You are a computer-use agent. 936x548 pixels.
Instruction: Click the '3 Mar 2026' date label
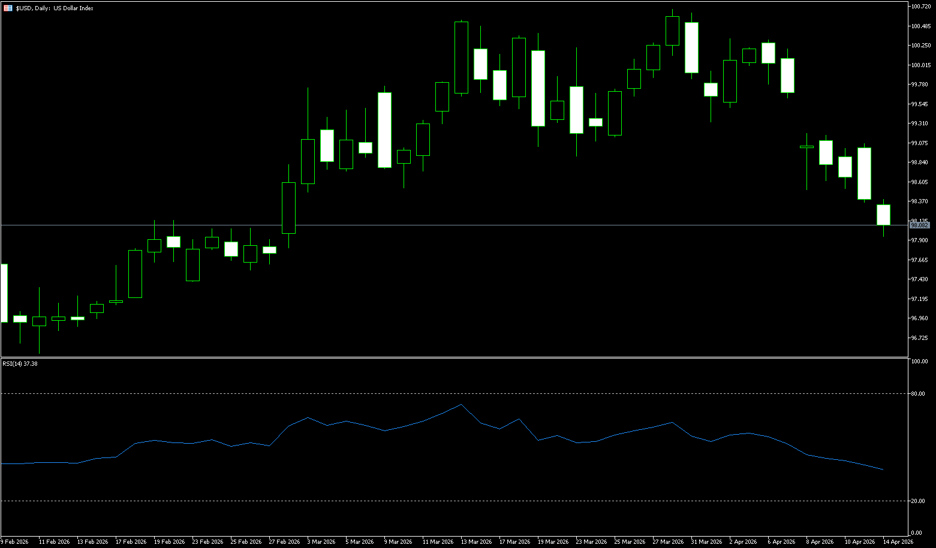(321, 542)
